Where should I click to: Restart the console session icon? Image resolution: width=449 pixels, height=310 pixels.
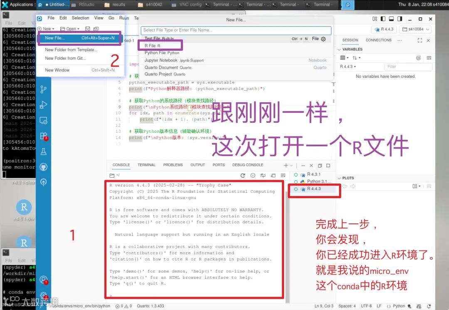[x=242, y=175]
